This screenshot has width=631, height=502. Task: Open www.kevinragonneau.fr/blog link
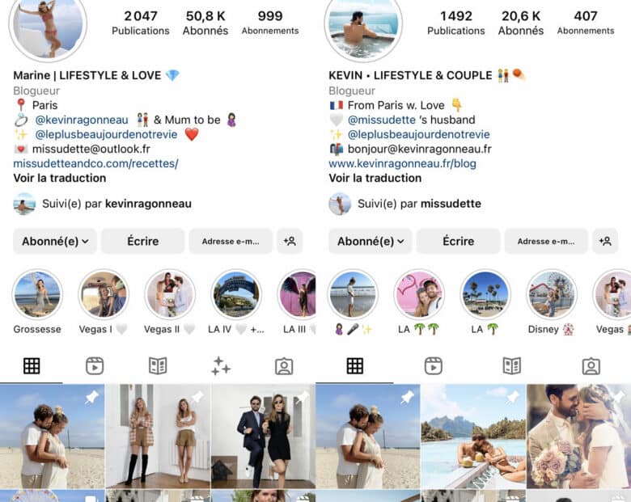402,164
